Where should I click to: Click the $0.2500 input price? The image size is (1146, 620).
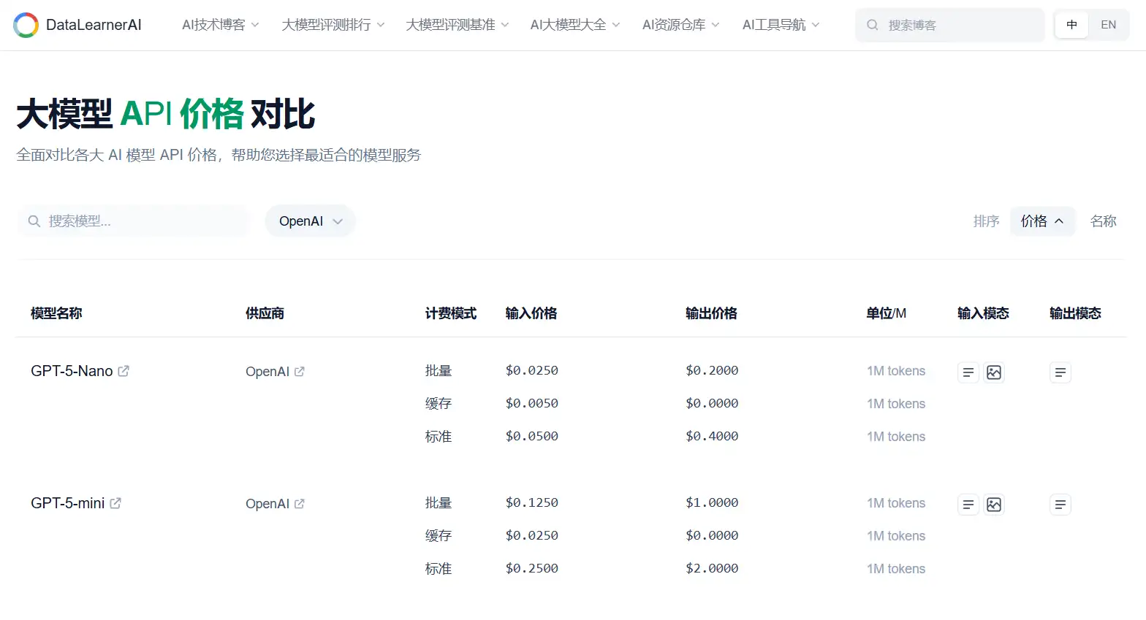(x=532, y=568)
